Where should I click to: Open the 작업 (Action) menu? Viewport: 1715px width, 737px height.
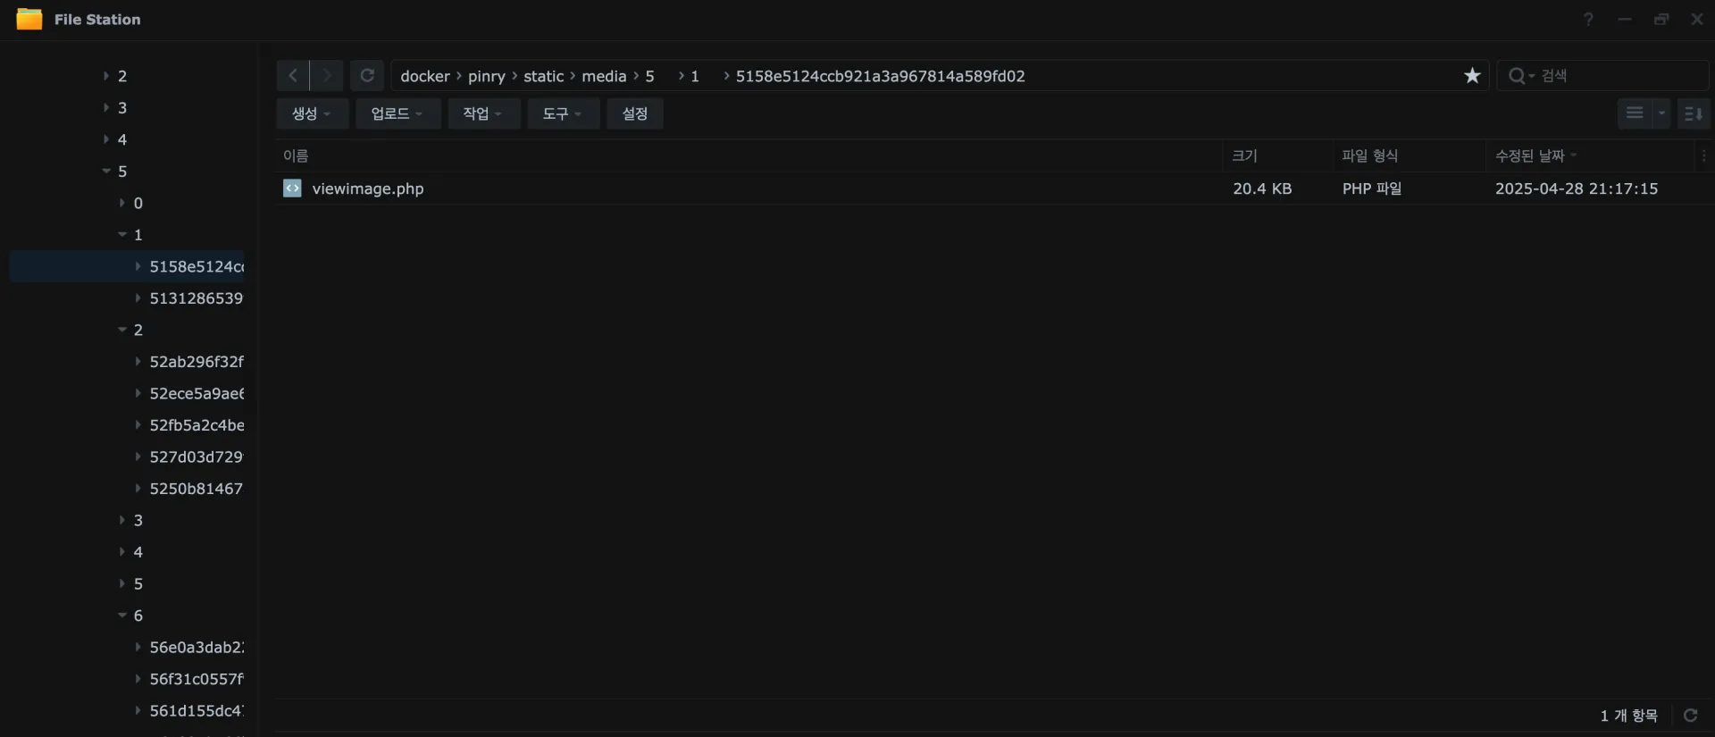[x=483, y=113]
